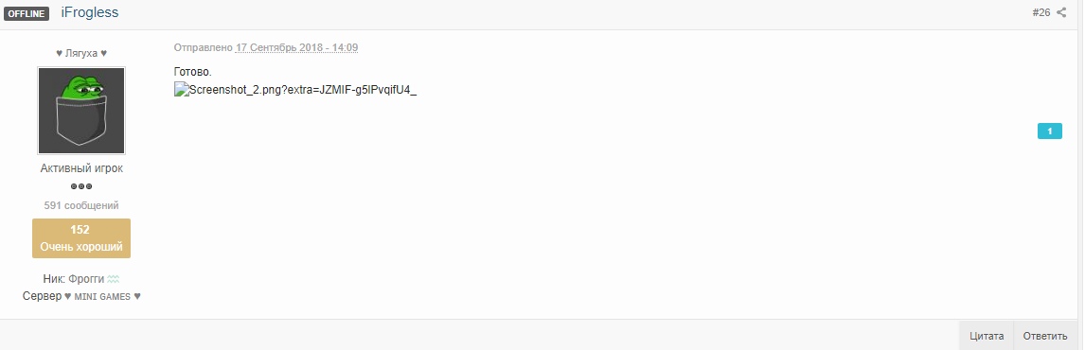
Task: Click the blue reputation count badge showing 1
Action: (1050, 131)
